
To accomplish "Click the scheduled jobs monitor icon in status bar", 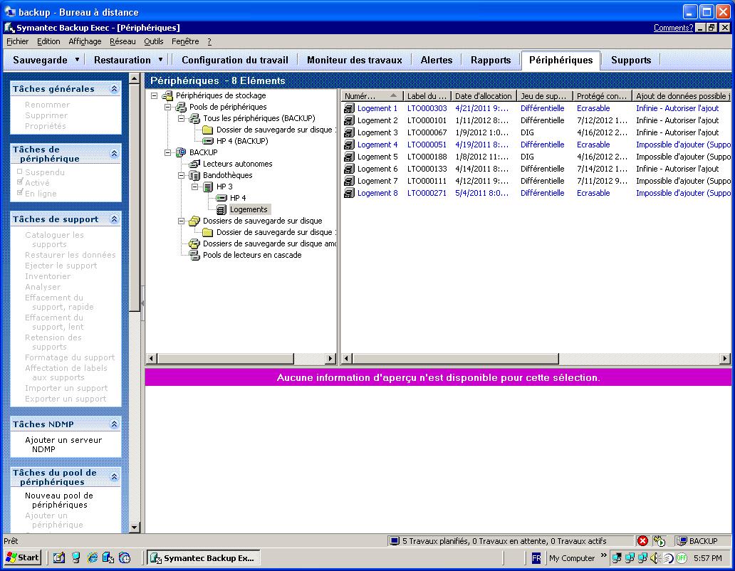I will coord(395,541).
